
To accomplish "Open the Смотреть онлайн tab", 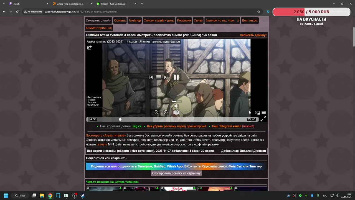I will tap(98, 21).
